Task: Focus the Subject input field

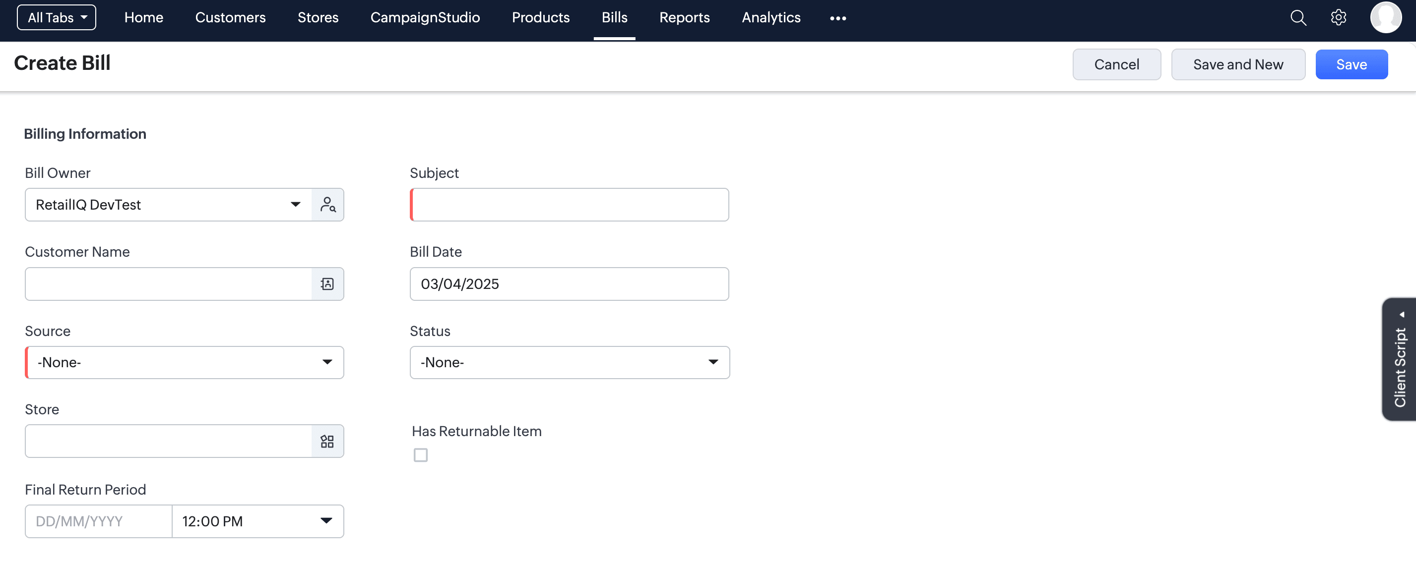Action: [x=570, y=205]
